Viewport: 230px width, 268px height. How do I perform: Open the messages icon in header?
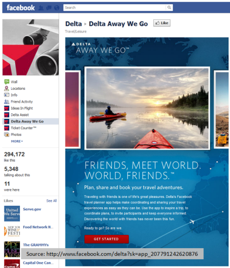click(49, 8)
